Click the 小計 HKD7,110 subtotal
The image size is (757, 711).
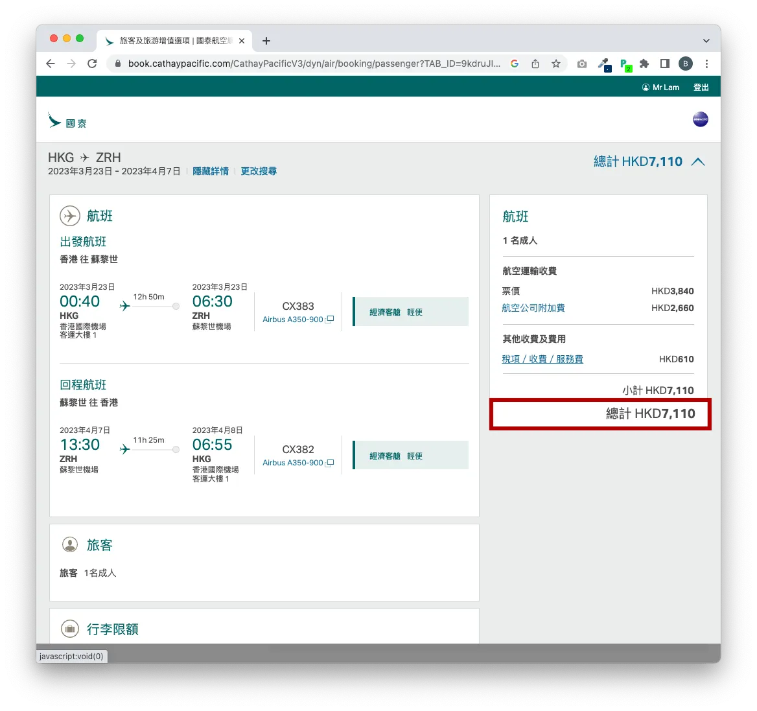658,390
